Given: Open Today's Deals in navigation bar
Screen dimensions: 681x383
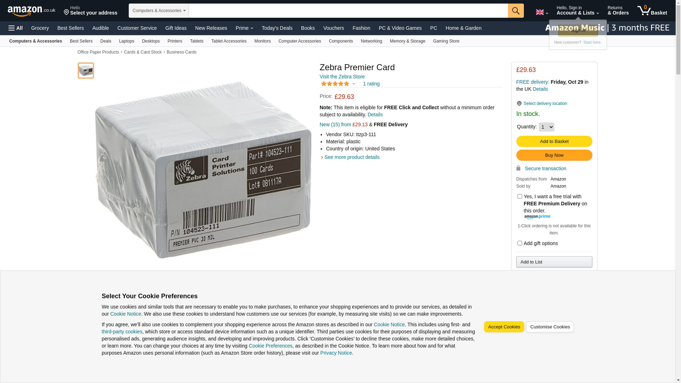Looking at the screenshot, I should point(277,28).
